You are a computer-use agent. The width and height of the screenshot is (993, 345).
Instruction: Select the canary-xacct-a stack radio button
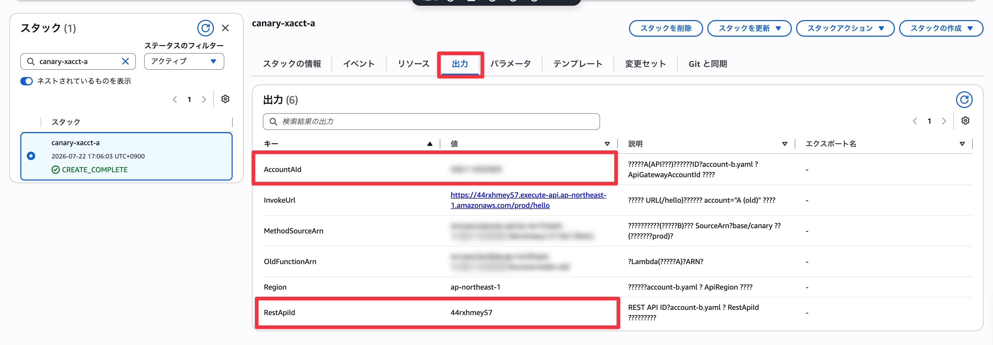(31, 156)
